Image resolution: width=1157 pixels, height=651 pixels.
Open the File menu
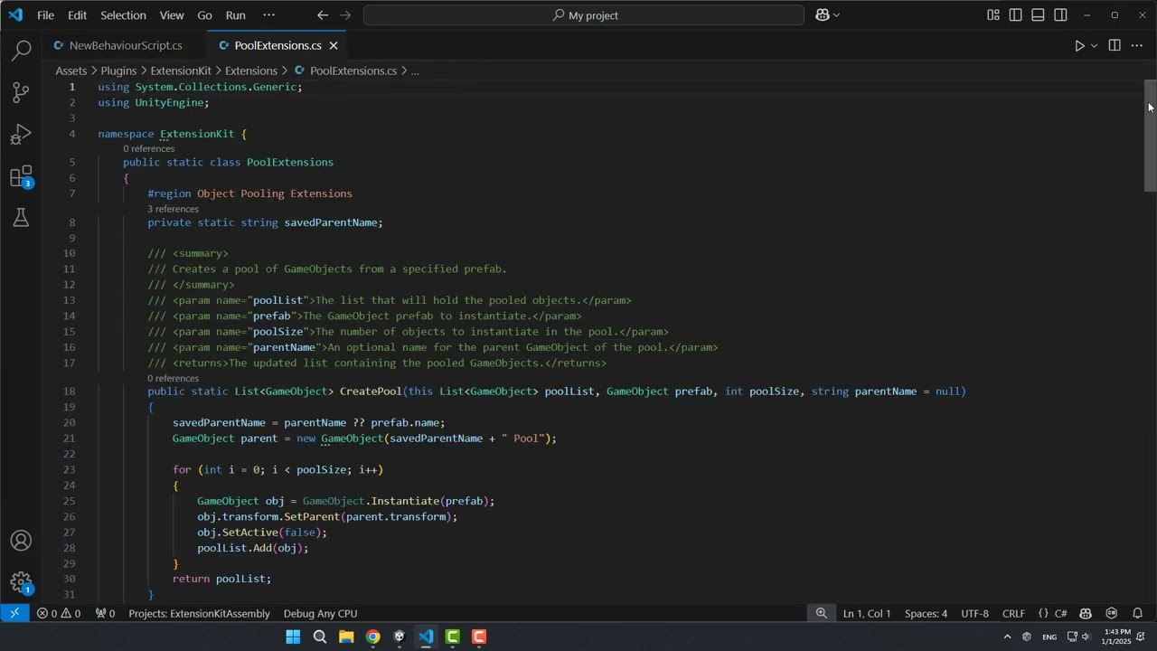45,15
